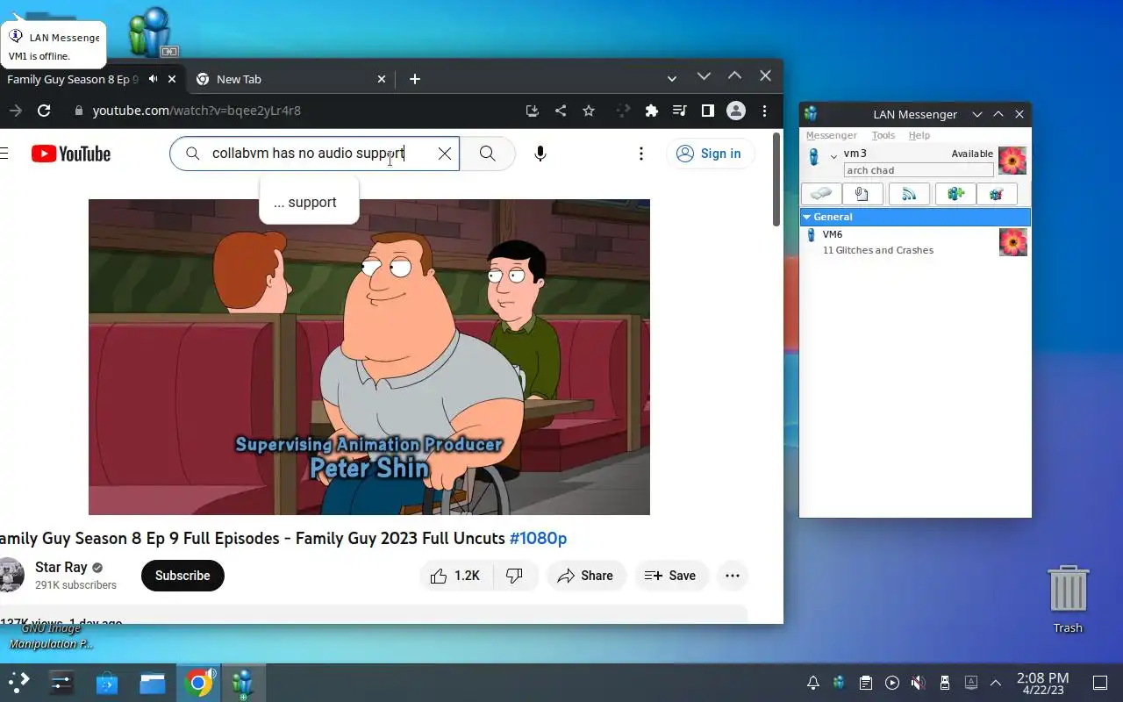The height and width of the screenshot is (702, 1123).
Task: Open public chat icon in LAN Messenger
Action: pos(997,194)
